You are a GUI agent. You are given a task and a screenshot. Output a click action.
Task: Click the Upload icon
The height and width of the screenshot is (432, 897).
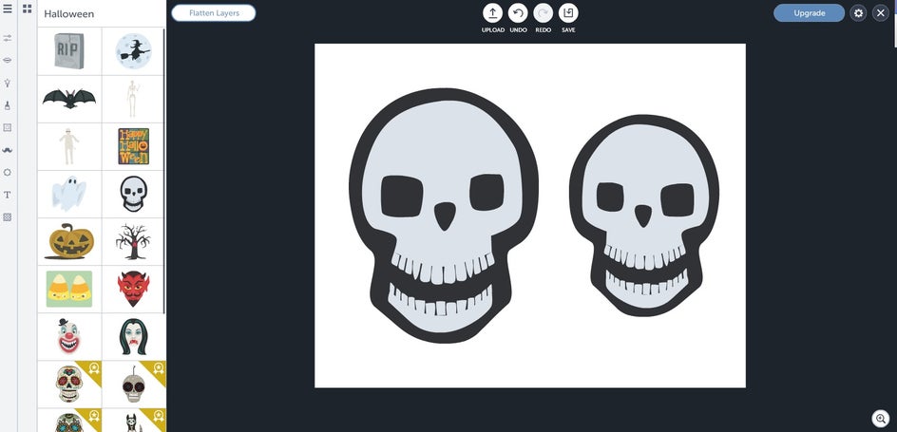[x=492, y=13]
